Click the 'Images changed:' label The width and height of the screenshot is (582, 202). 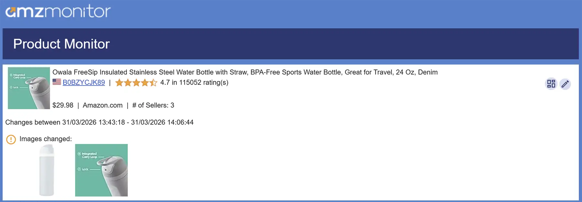[46, 139]
